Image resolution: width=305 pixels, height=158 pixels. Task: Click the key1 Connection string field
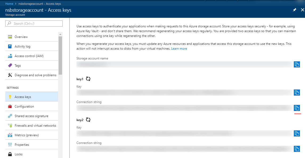[185, 108]
